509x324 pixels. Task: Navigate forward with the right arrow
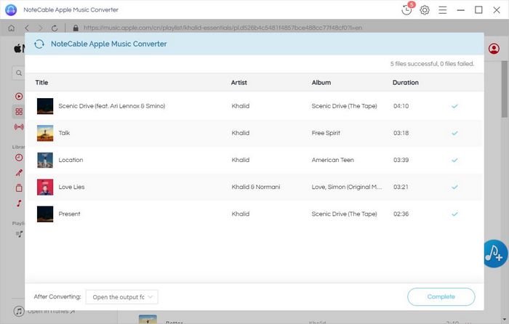click(41, 28)
